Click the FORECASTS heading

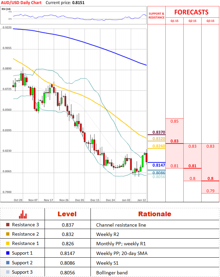191,12
